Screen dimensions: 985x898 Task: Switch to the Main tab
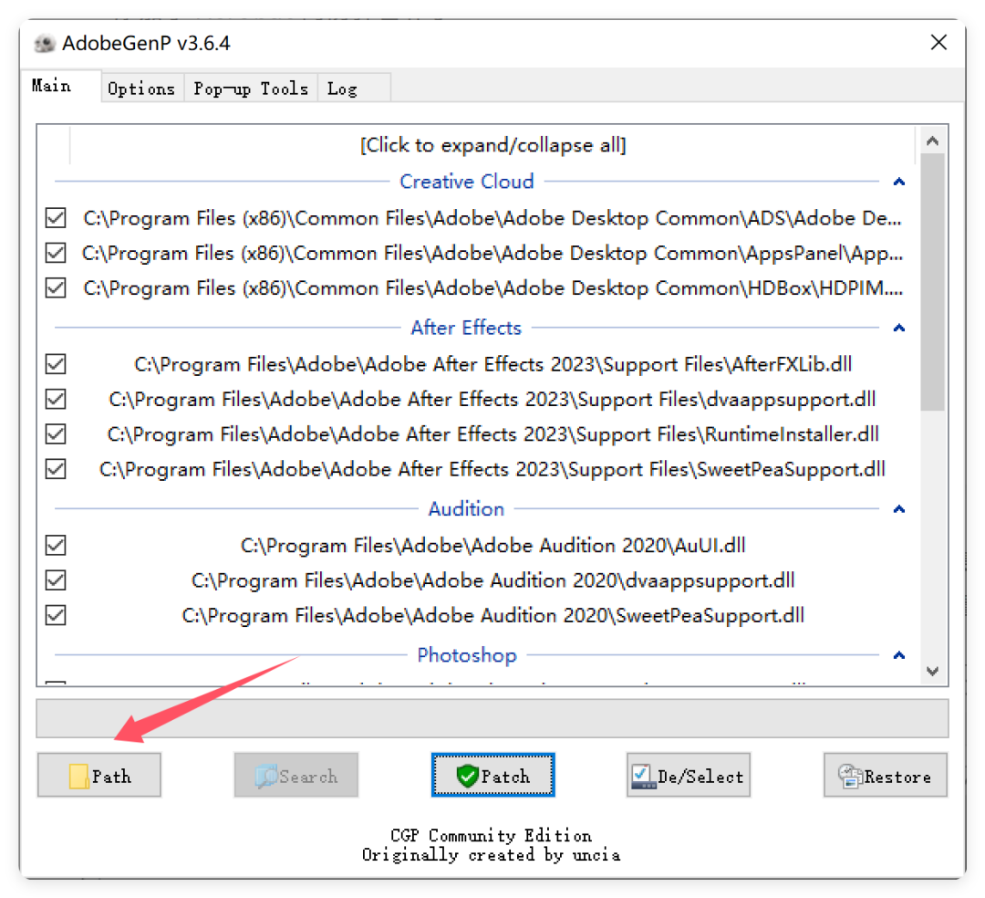(60, 86)
